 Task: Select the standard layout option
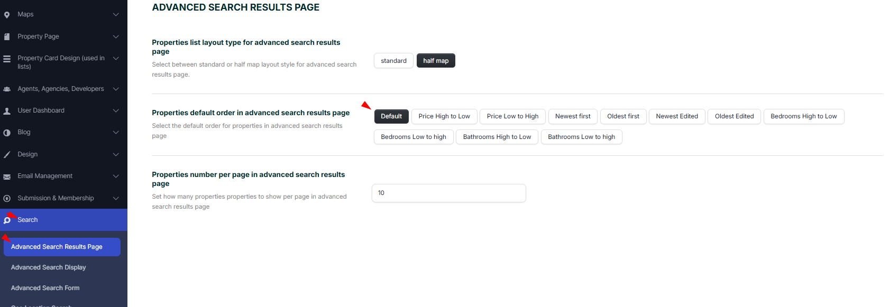(393, 61)
